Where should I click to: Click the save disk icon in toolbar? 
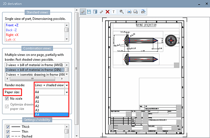point(89,12)
